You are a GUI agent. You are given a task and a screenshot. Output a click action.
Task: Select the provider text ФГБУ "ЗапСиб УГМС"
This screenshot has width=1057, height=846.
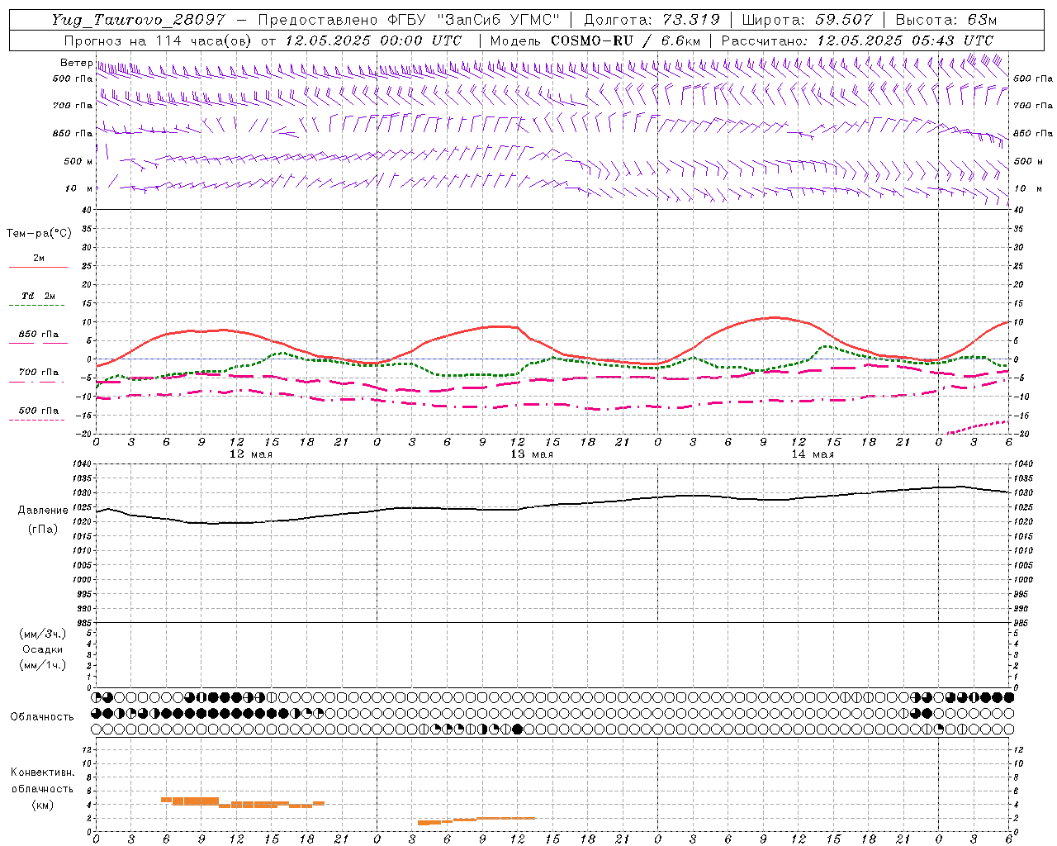[x=473, y=20]
